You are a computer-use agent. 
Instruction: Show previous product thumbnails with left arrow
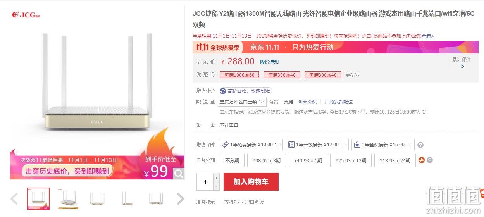coord(14,199)
